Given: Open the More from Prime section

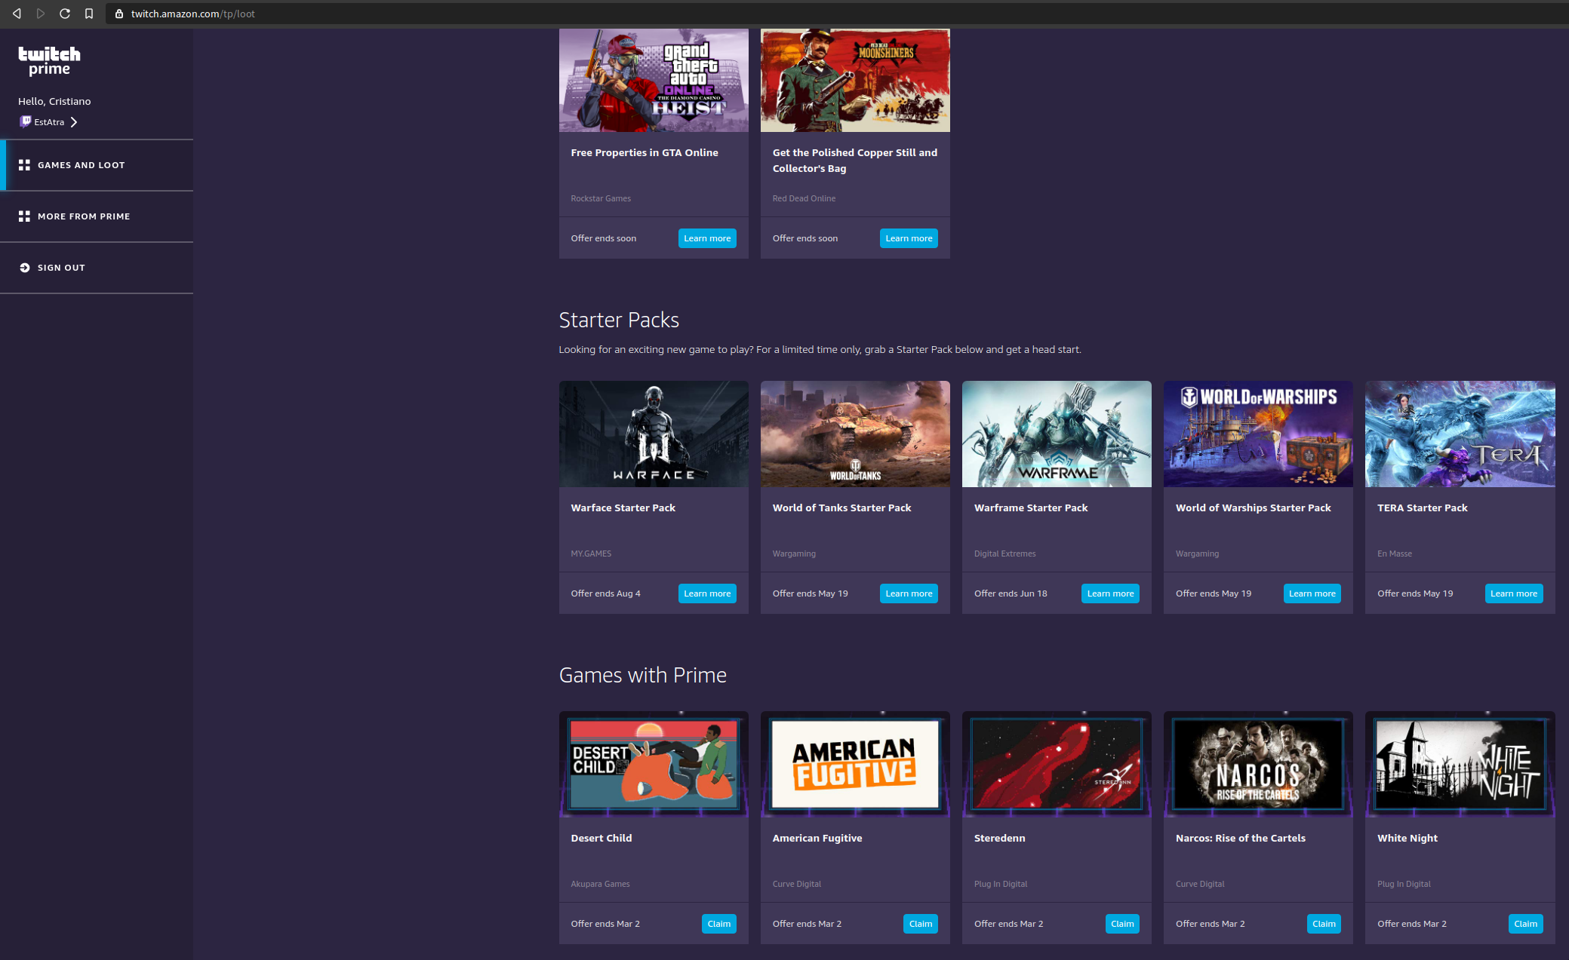Looking at the screenshot, I should [x=83, y=216].
